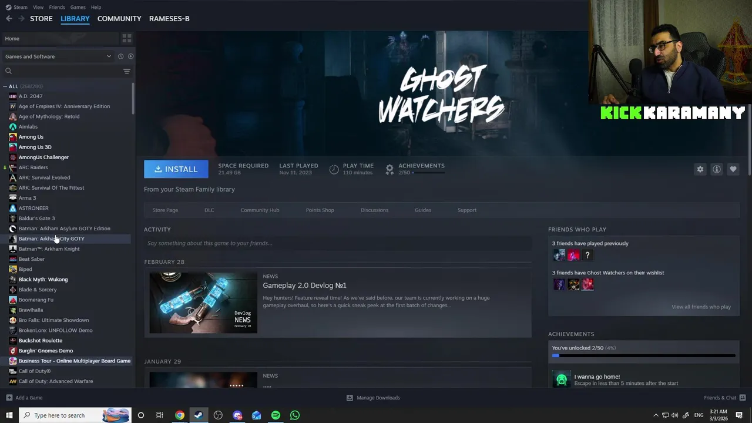Click the 2/50 achievements unlocked progress bar

click(x=643, y=355)
